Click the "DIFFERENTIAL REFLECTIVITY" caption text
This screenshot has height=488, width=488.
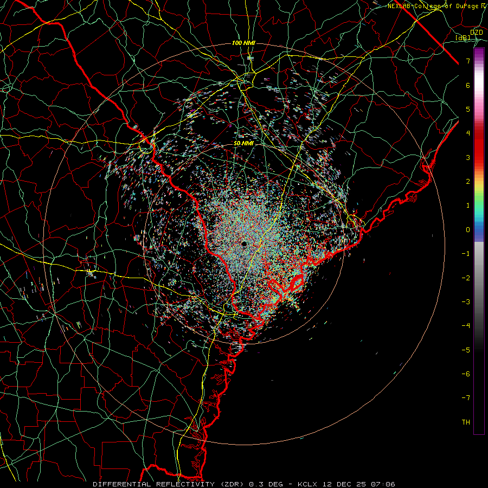[154, 484]
